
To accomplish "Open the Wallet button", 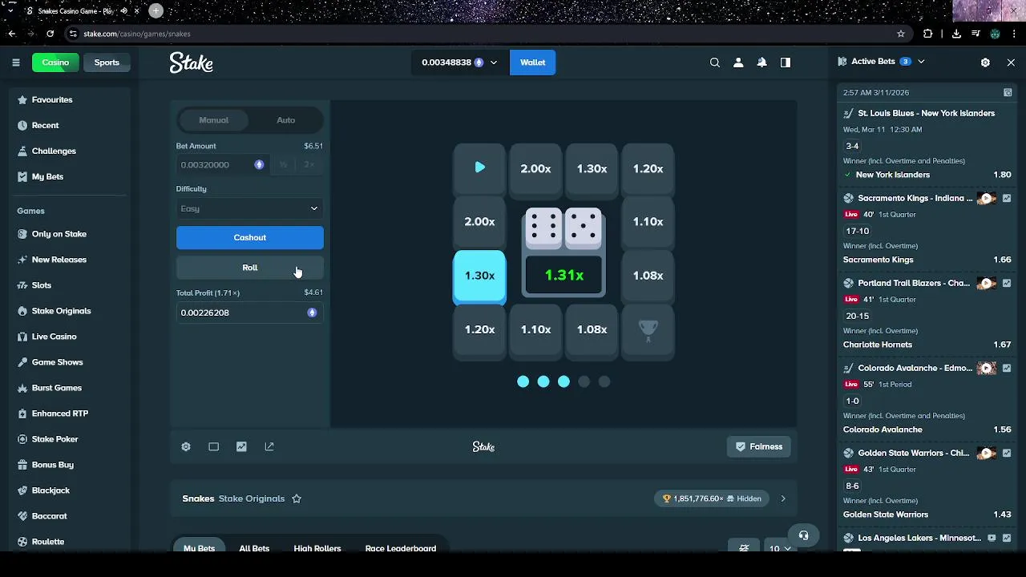I will (533, 63).
